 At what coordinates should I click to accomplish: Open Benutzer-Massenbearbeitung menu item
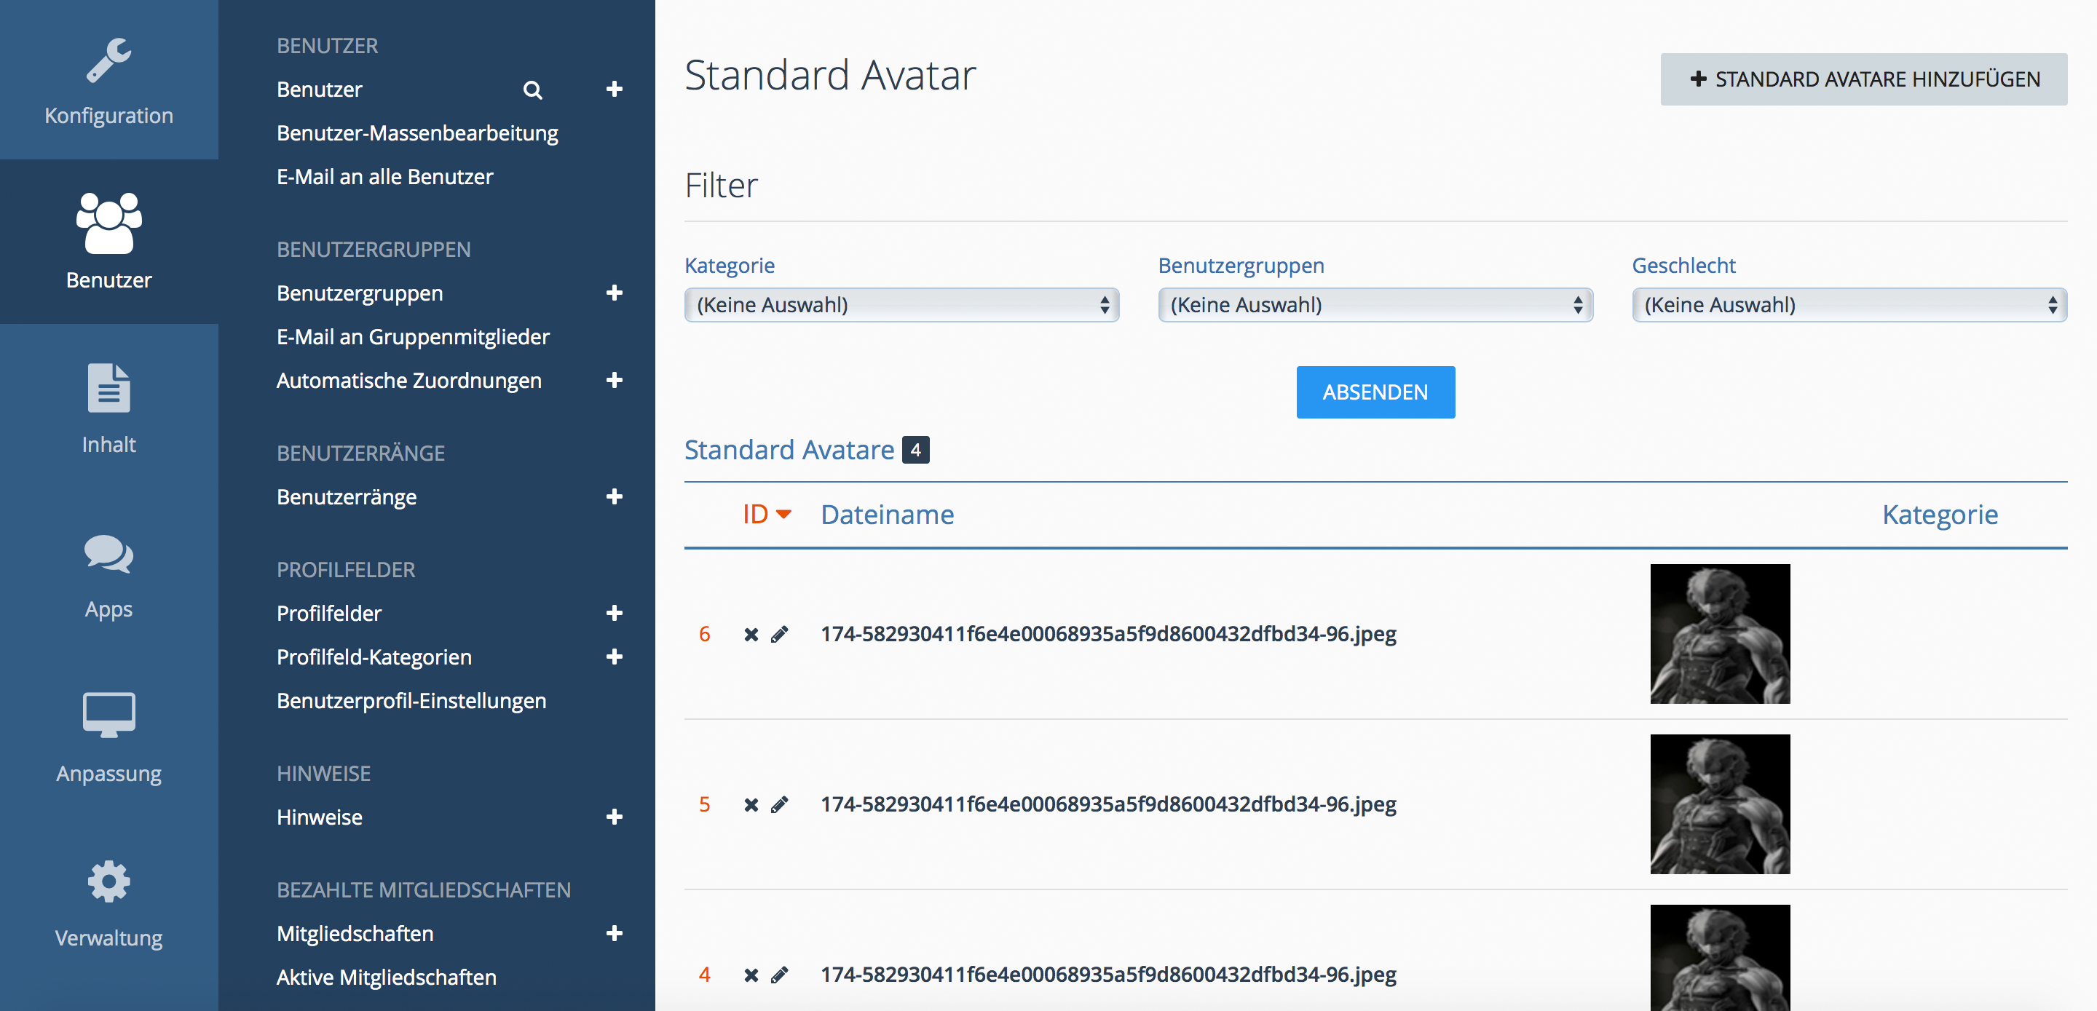416,132
